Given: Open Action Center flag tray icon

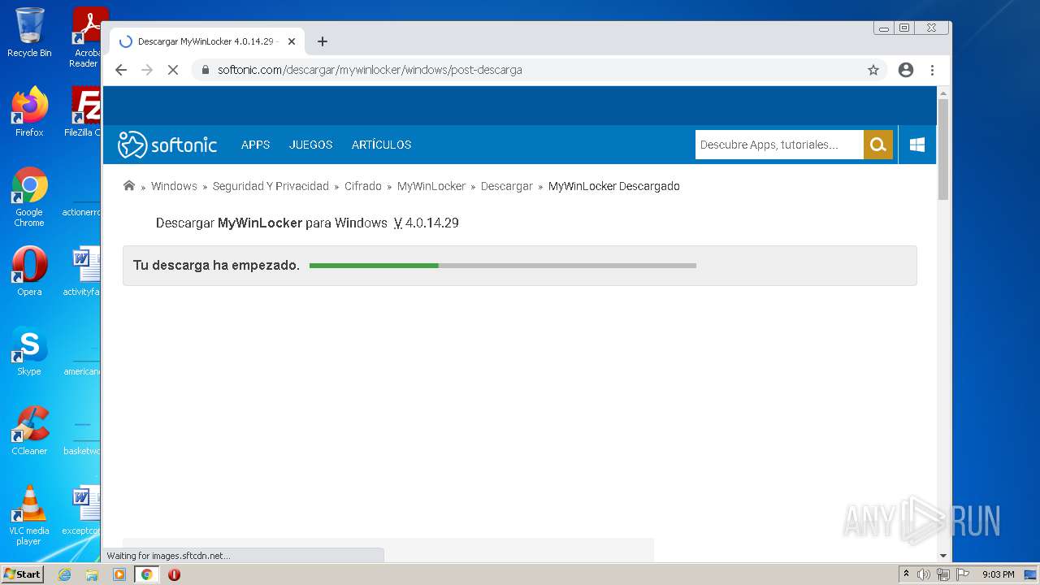Looking at the screenshot, I should click(963, 574).
